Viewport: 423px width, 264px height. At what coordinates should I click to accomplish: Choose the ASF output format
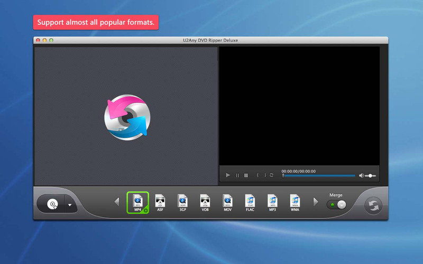pos(160,203)
